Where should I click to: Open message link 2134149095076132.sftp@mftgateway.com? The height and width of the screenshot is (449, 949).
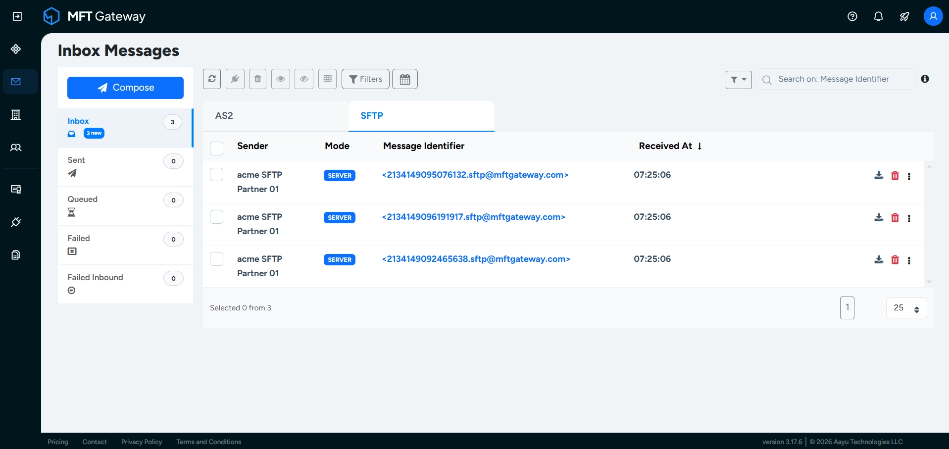(475, 175)
